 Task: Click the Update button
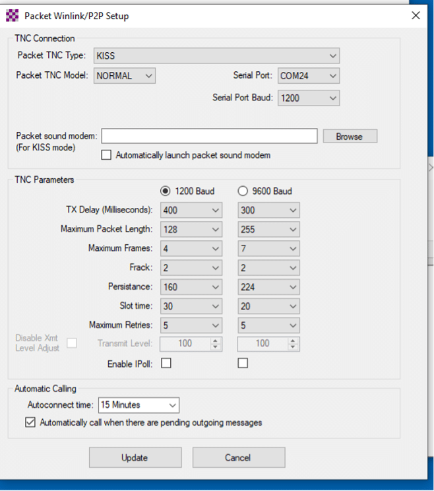135,457
